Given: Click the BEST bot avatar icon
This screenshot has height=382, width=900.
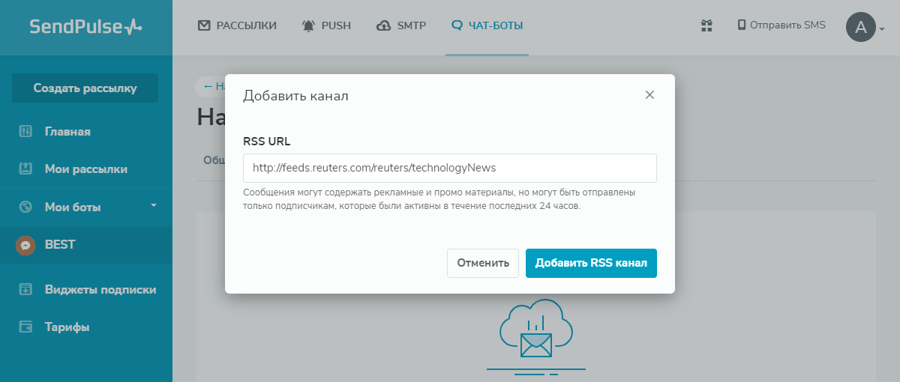Looking at the screenshot, I should (x=25, y=245).
